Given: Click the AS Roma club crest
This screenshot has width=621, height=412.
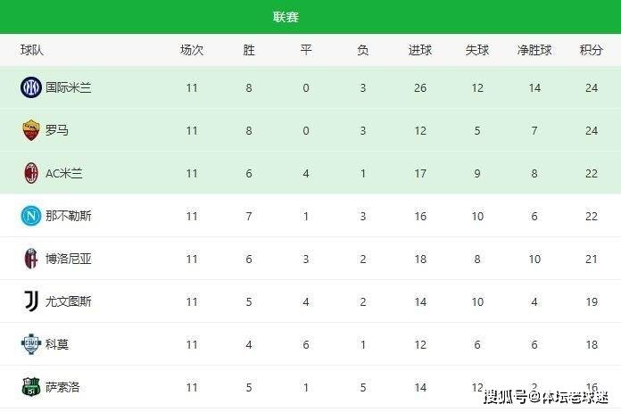Looking at the screenshot, I should click(x=31, y=130).
